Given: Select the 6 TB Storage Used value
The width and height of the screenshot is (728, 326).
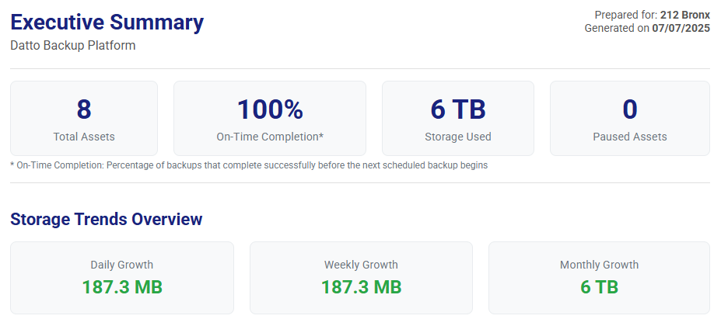Looking at the screenshot, I should click(457, 110).
